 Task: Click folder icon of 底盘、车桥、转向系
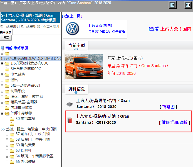click(x=7, y=97)
